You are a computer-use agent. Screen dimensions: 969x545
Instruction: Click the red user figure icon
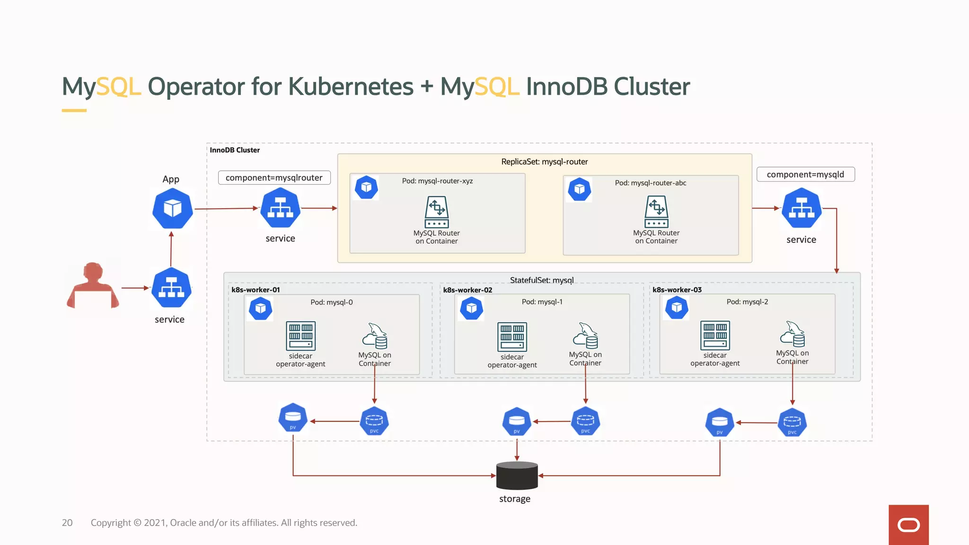93,286
